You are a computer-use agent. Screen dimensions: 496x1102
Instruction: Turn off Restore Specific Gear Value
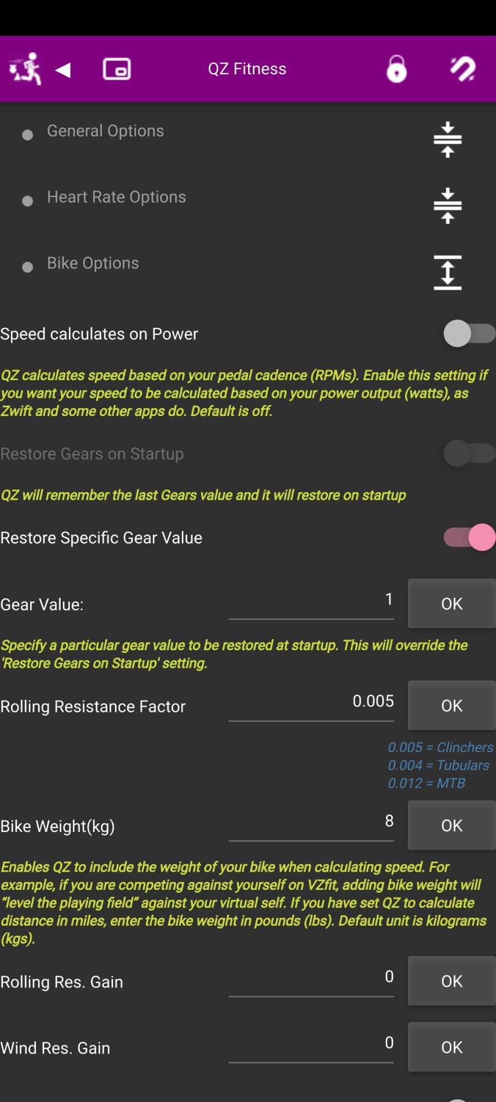(469, 537)
